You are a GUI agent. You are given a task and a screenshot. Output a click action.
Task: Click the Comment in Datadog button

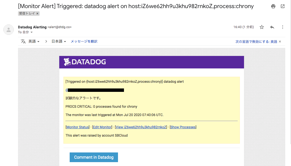(94, 157)
